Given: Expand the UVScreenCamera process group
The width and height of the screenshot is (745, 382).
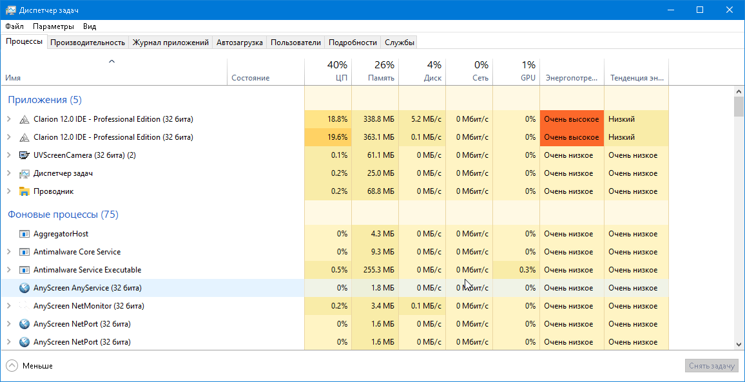Looking at the screenshot, I should [x=8, y=155].
